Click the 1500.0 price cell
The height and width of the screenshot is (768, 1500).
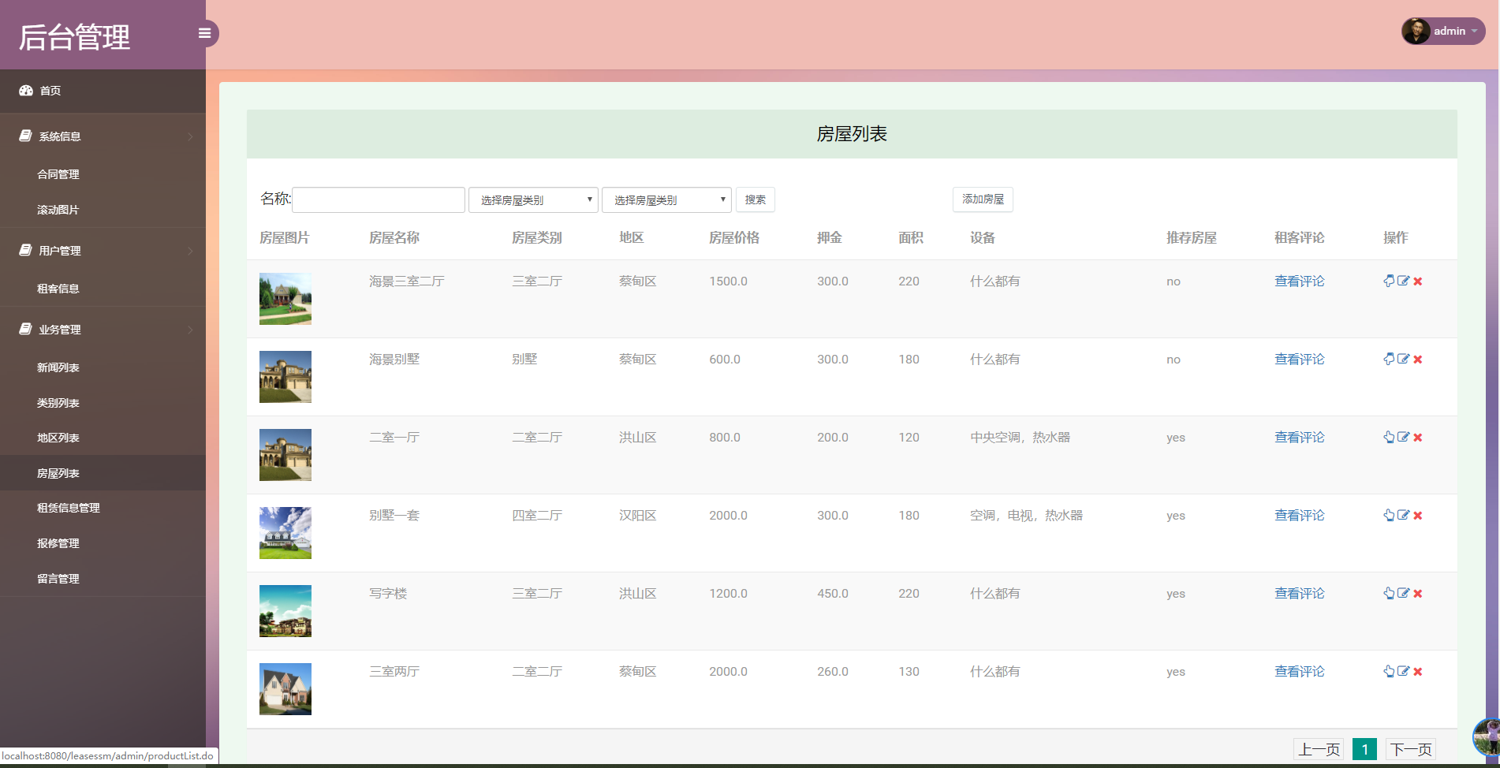coord(728,281)
